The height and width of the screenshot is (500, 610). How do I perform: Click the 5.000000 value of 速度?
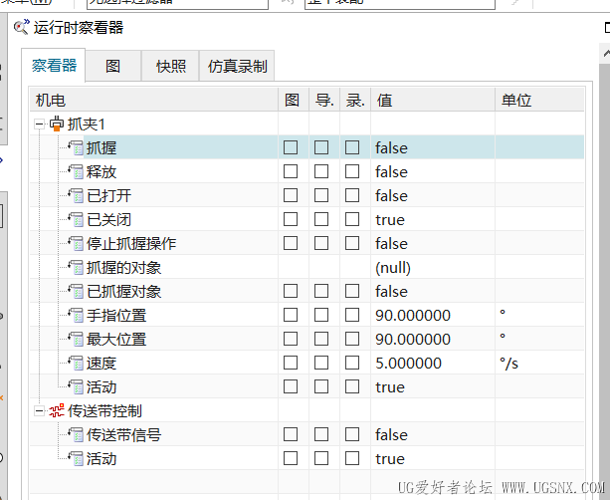[x=408, y=364]
